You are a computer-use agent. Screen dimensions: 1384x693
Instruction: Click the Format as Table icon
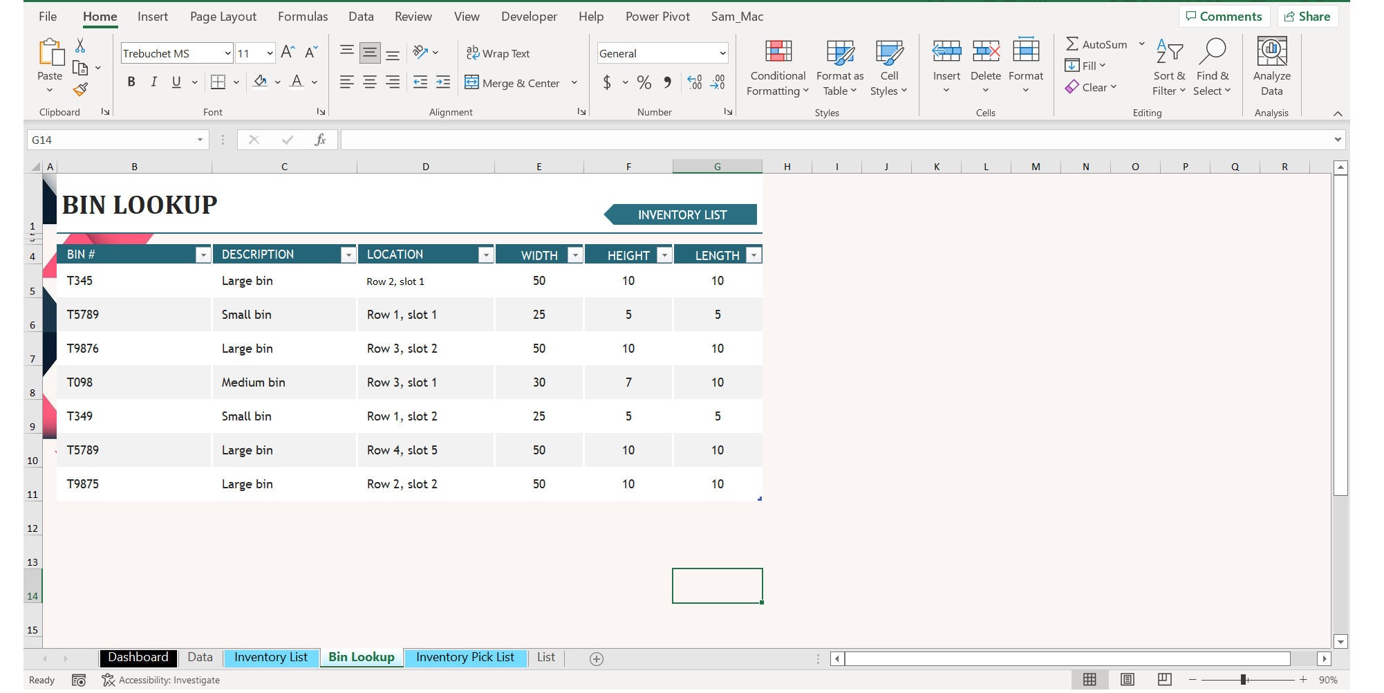[840, 66]
